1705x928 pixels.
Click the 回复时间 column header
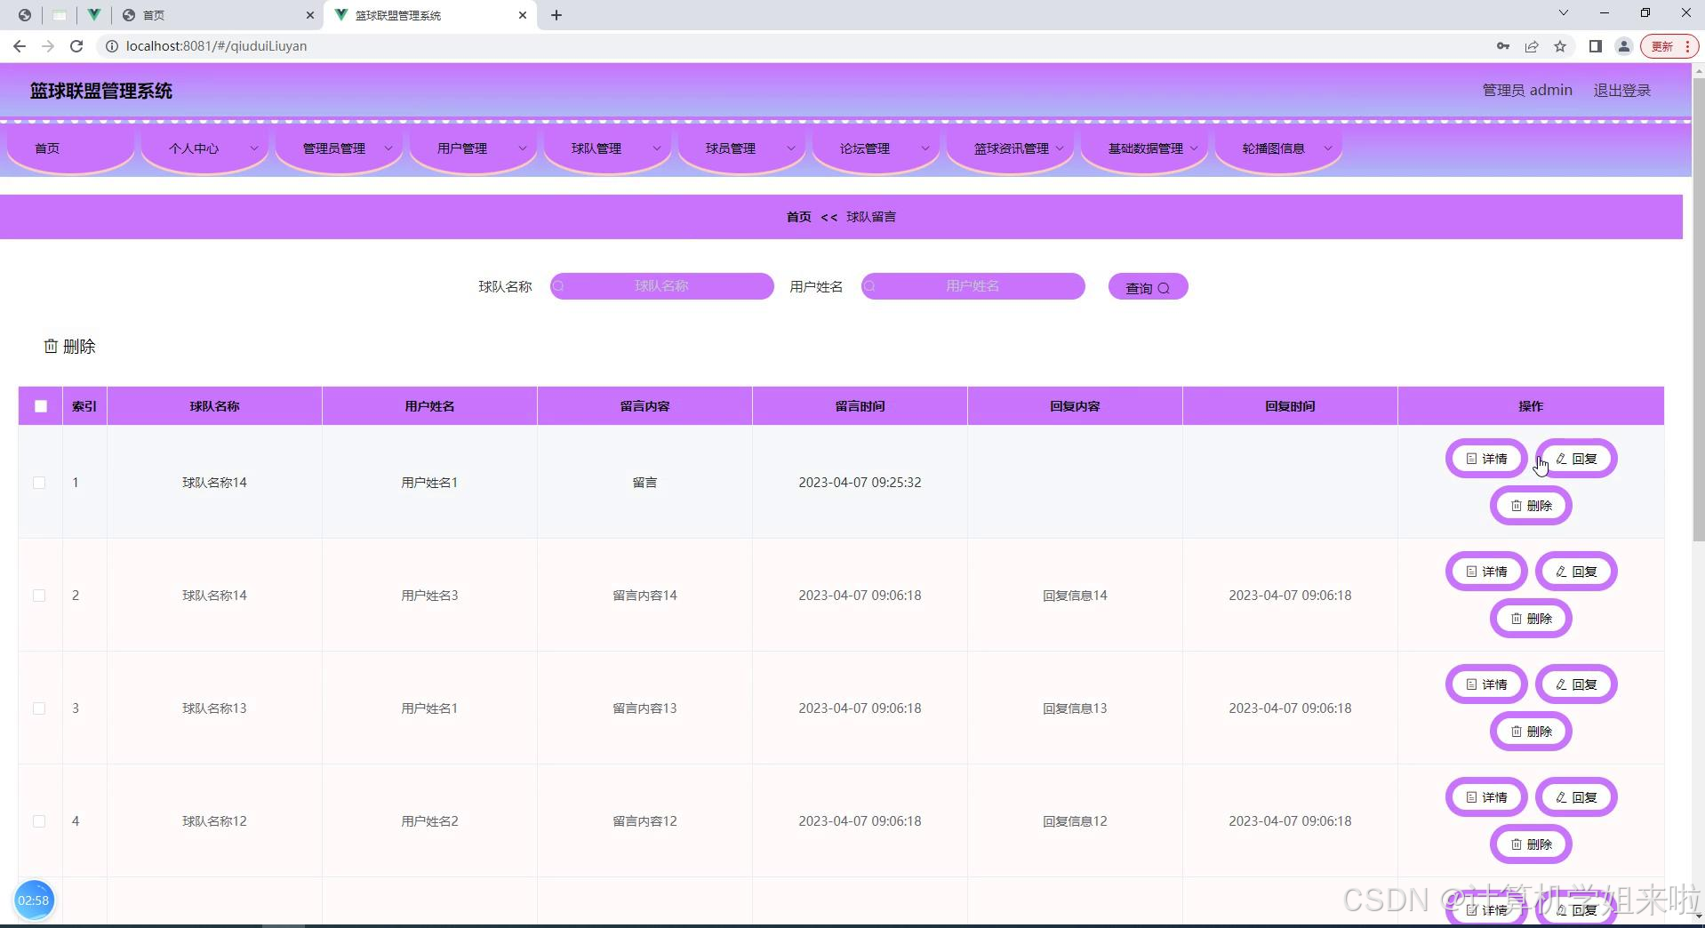pyautogui.click(x=1290, y=406)
